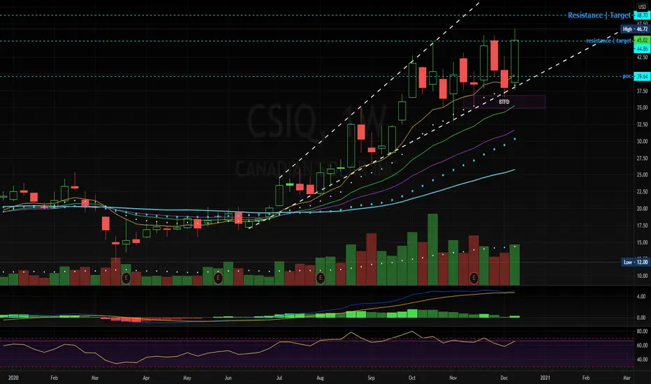Viewport: 651px width, 384px height.
Task: Click the High 46.72 price label
Action: [x=635, y=29]
